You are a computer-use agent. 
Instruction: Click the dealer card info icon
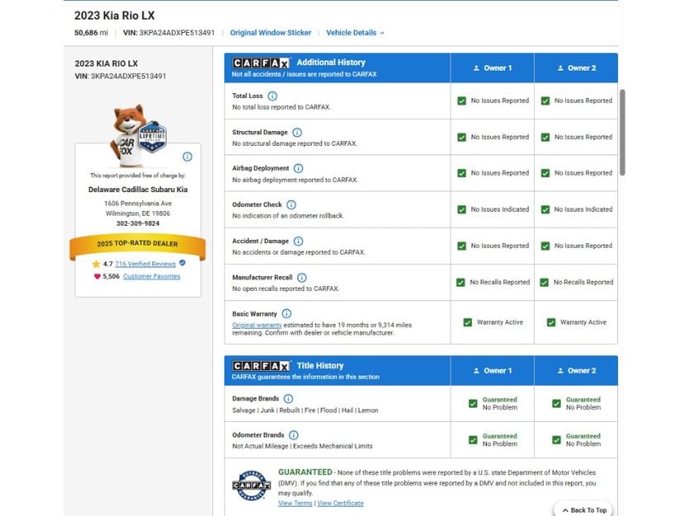(x=187, y=157)
